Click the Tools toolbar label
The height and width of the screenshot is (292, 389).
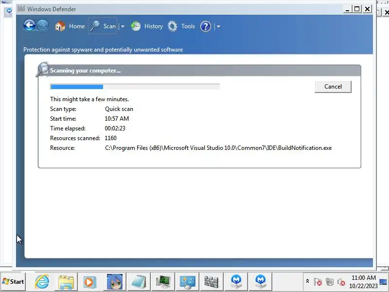click(x=188, y=26)
